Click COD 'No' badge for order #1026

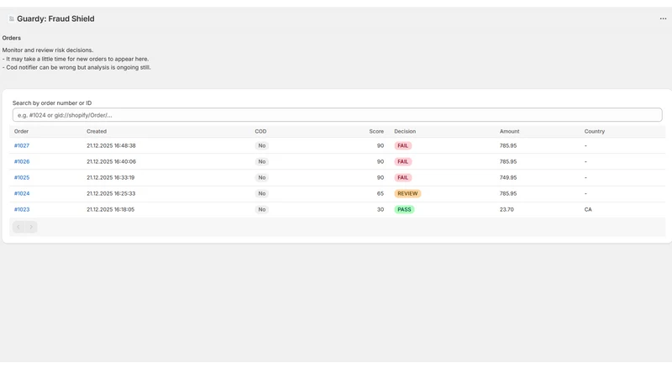262,161
